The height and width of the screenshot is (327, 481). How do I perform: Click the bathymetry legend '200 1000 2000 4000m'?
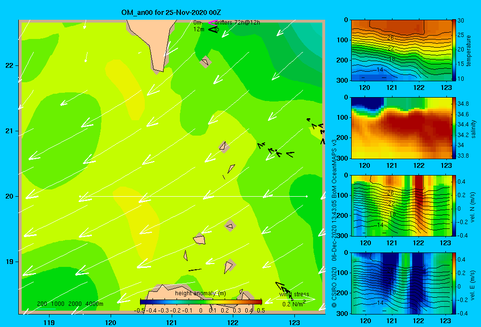tap(70, 304)
